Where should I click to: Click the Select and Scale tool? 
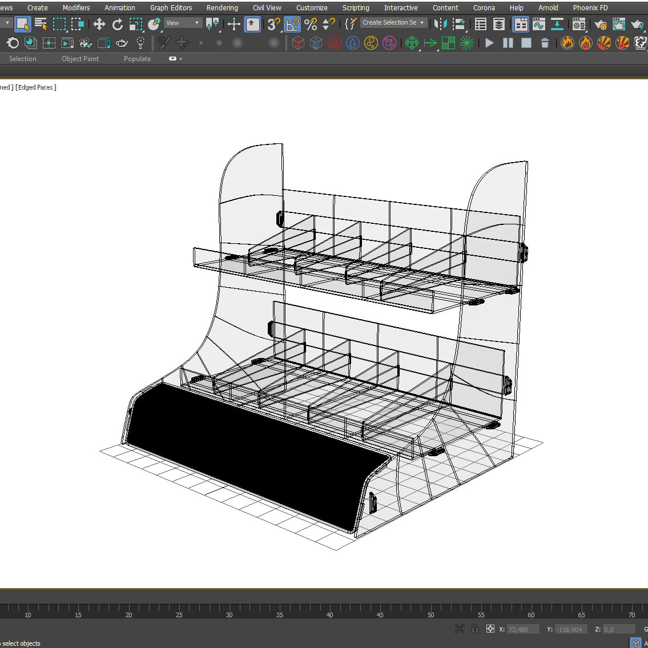pos(136,24)
